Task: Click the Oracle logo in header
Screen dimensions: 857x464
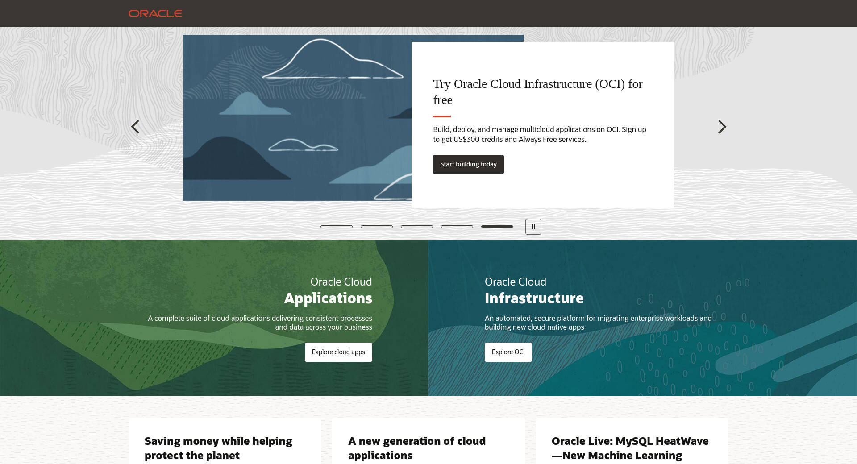Action: pos(155,13)
